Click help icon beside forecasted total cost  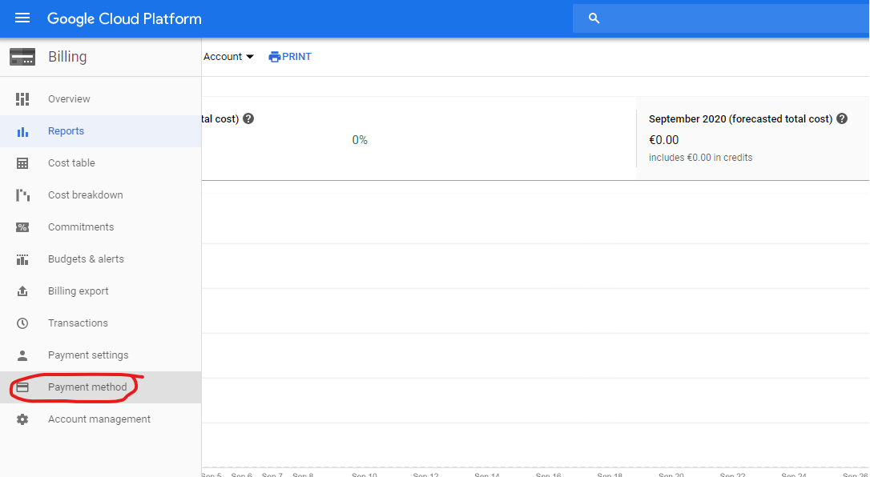(842, 118)
